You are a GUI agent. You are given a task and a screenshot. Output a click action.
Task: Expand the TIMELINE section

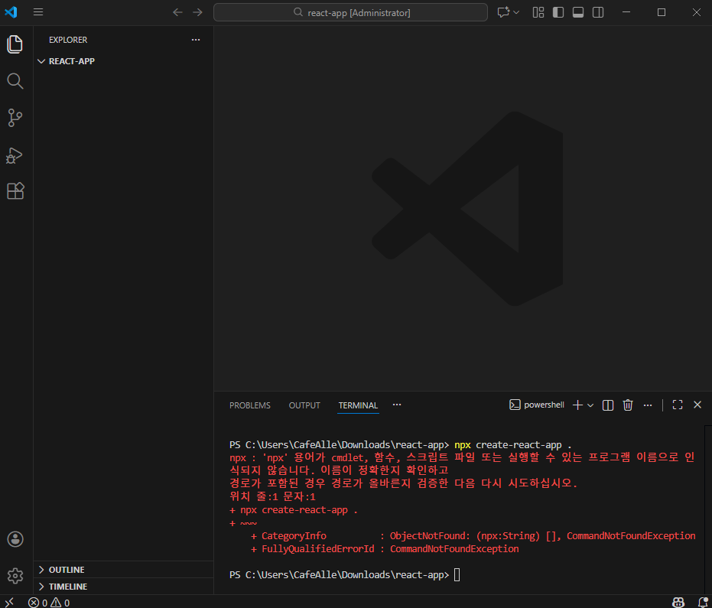click(x=123, y=587)
